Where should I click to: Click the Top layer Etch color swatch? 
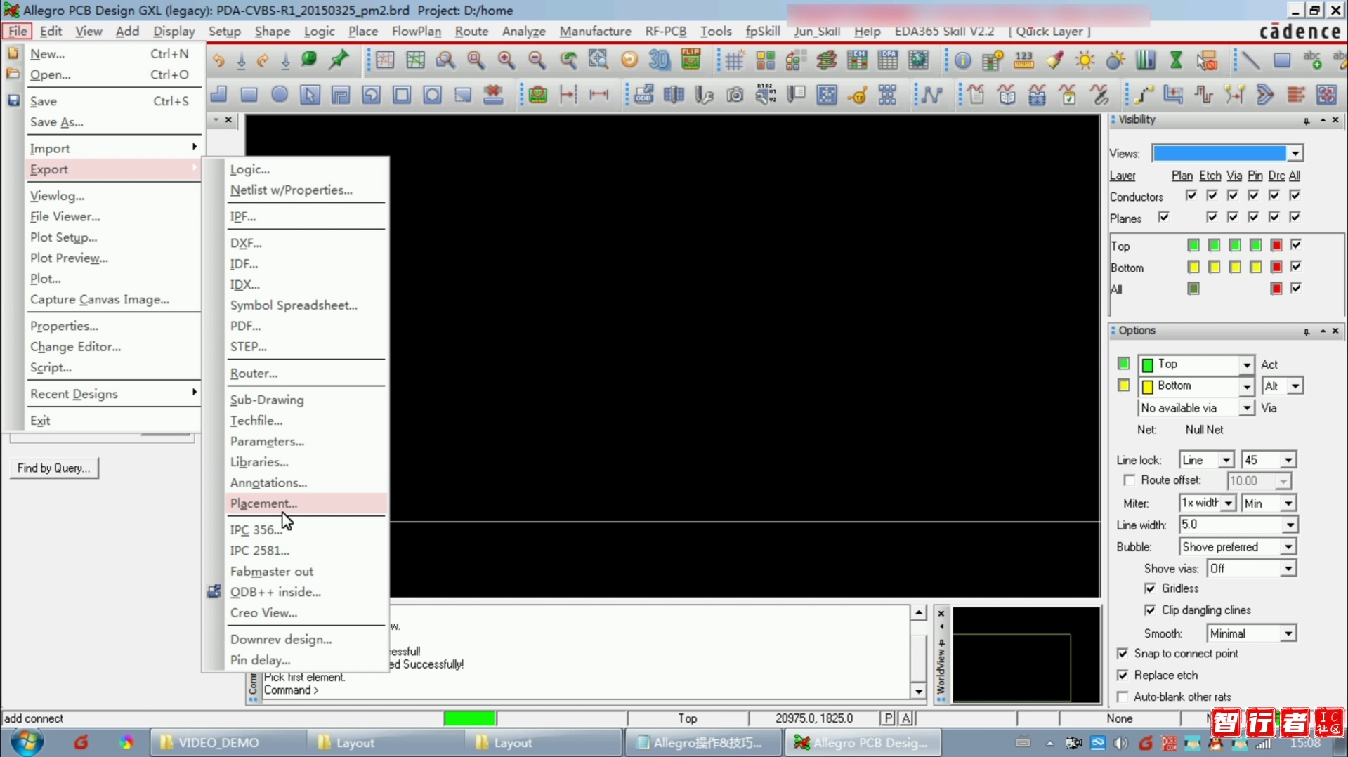click(1214, 245)
